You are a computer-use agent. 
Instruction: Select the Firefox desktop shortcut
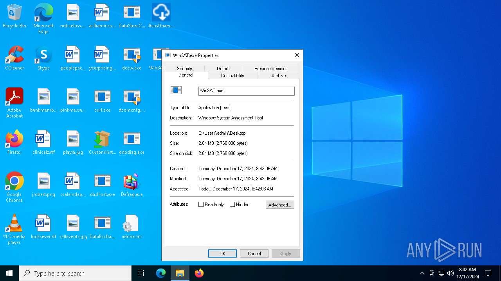point(14,143)
